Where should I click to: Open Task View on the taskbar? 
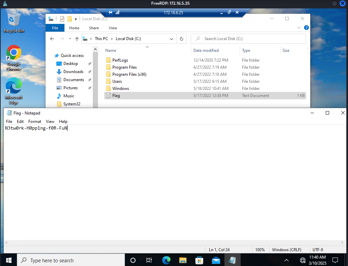coord(149,260)
